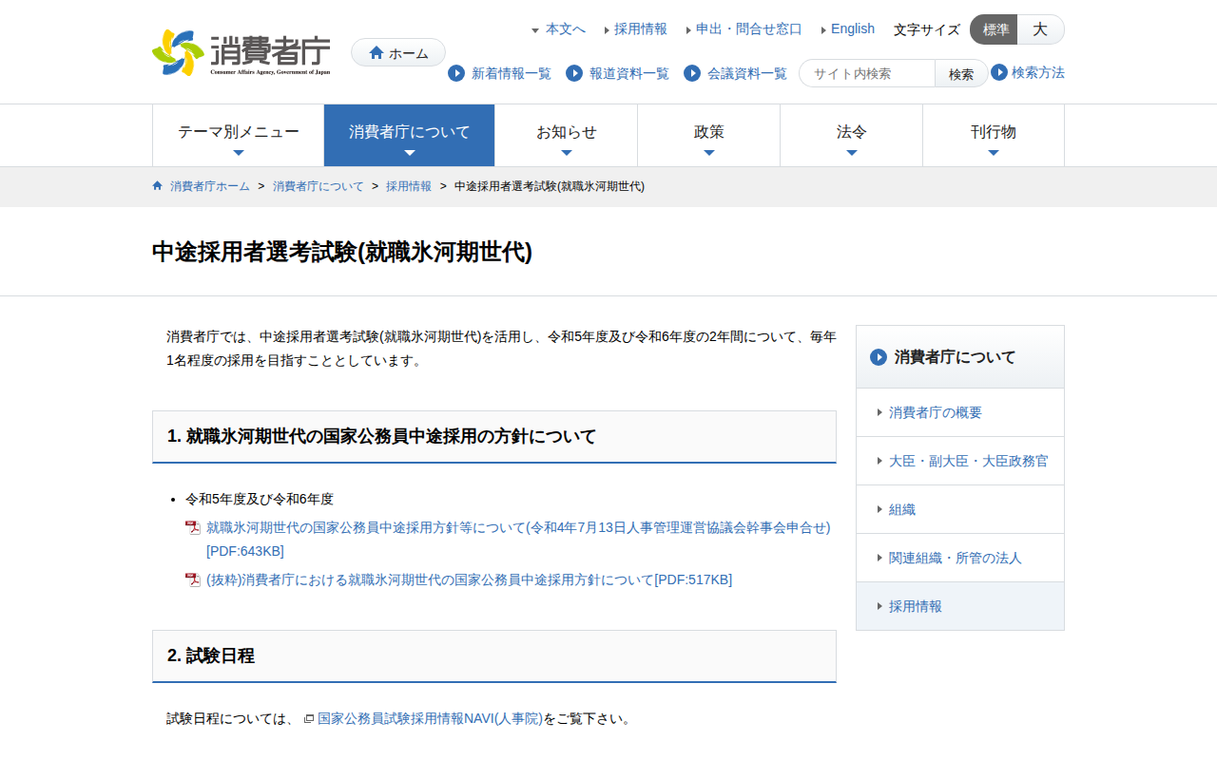Image resolution: width=1217 pixels, height=760 pixels.
Task: Expand 政策 navigation tab
Action: pyautogui.click(x=709, y=135)
